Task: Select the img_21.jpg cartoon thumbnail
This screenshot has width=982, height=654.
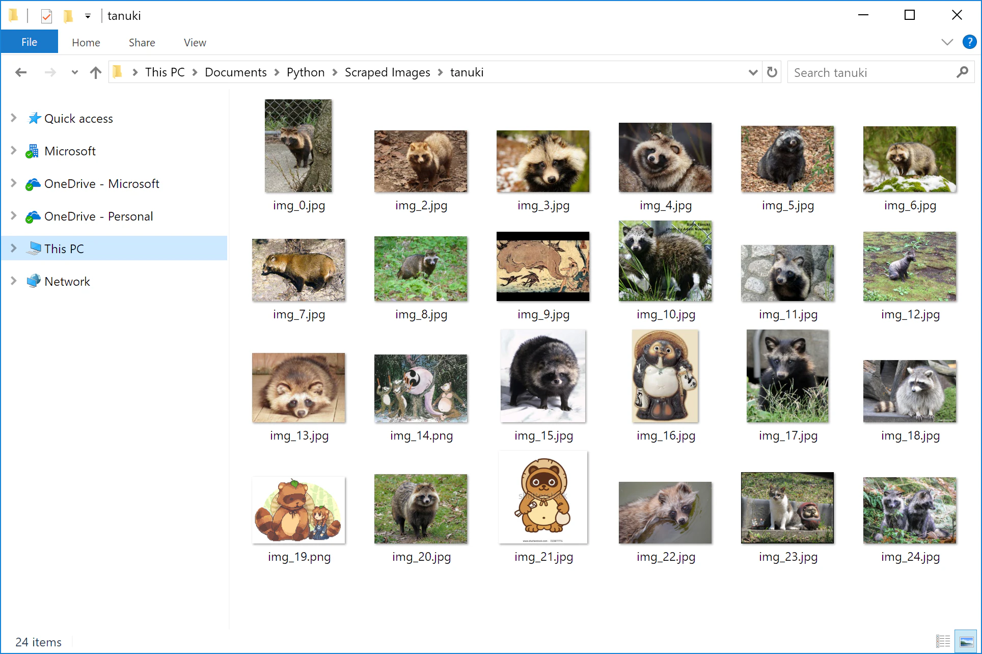Action: tap(543, 497)
